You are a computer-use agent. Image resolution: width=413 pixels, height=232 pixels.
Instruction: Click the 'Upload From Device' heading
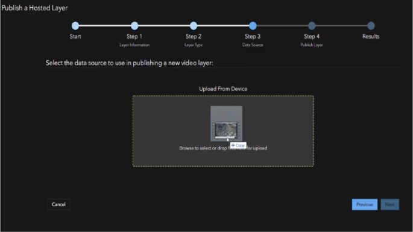click(x=223, y=89)
